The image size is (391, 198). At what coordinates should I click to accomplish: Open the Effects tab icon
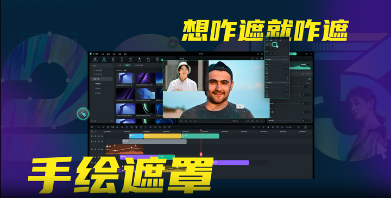pyautogui.click(x=140, y=59)
